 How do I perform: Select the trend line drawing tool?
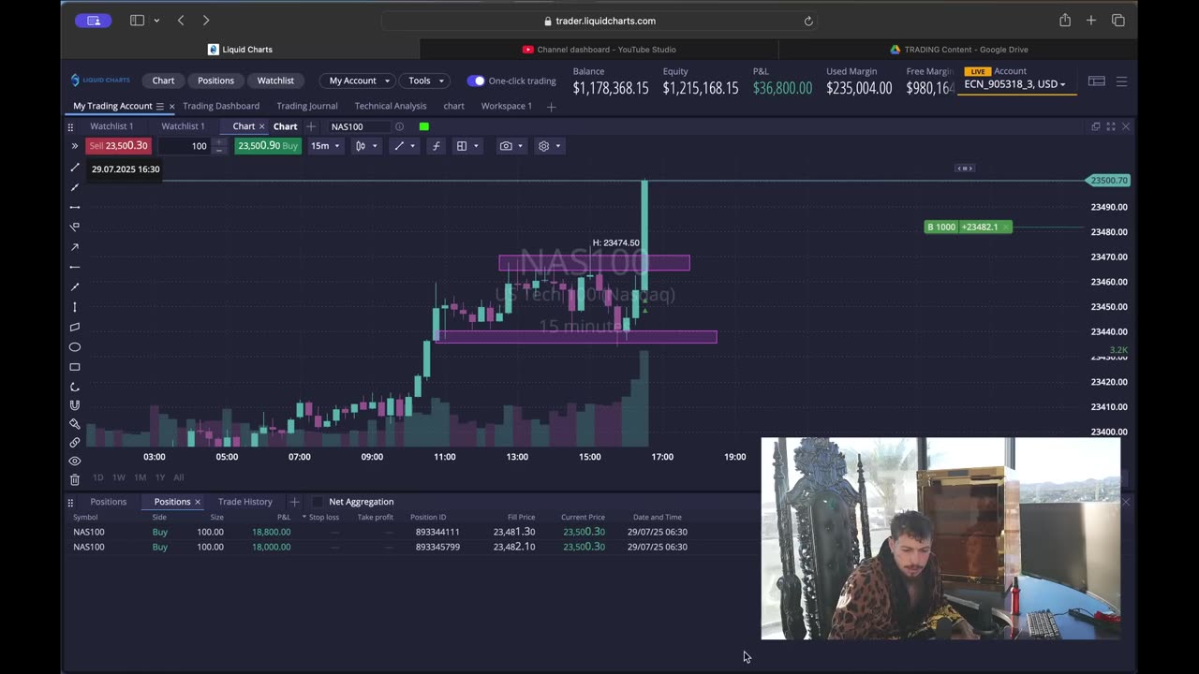point(75,168)
